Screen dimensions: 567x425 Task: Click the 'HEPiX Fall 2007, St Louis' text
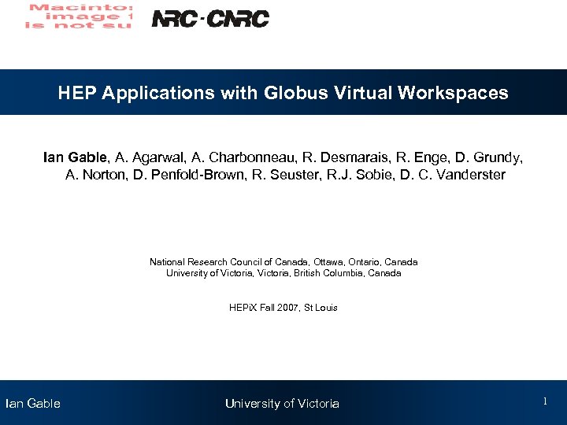pyautogui.click(x=283, y=308)
